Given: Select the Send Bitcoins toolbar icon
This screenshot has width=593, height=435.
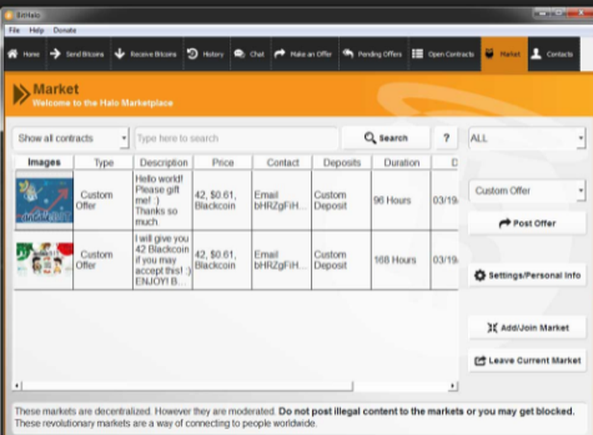Looking at the screenshot, I should 77,53.
